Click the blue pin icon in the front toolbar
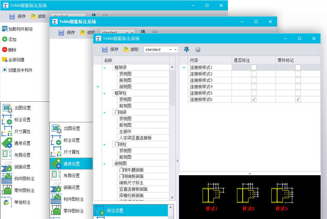This screenshot has width=327, height=219. pos(186,50)
